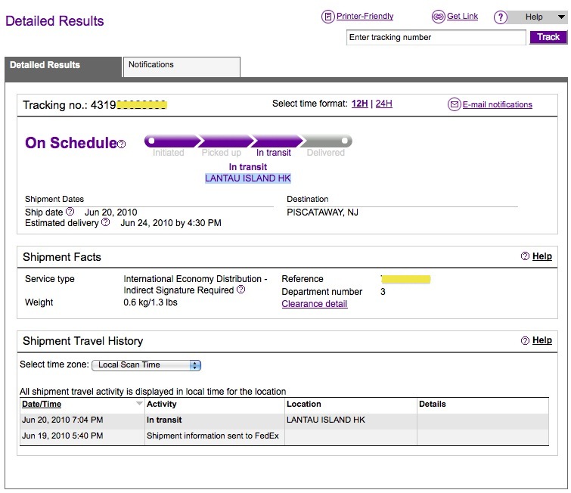The width and height of the screenshot is (571, 493).
Task: Click help icon next to Ship date
Action: pos(70,212)
